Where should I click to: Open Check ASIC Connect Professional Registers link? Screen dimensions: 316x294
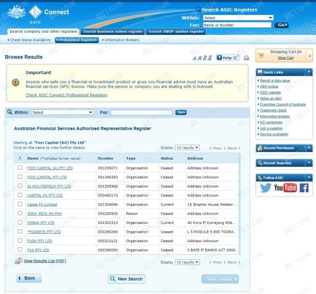(x=66, y=95)
